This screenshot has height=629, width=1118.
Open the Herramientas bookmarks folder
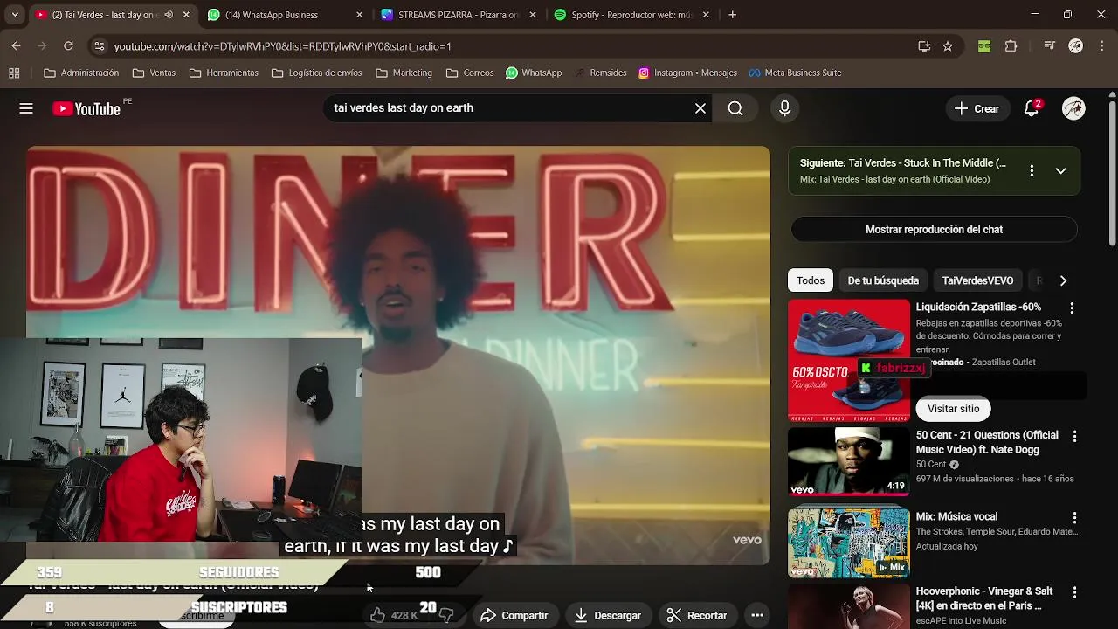[224, 73]
